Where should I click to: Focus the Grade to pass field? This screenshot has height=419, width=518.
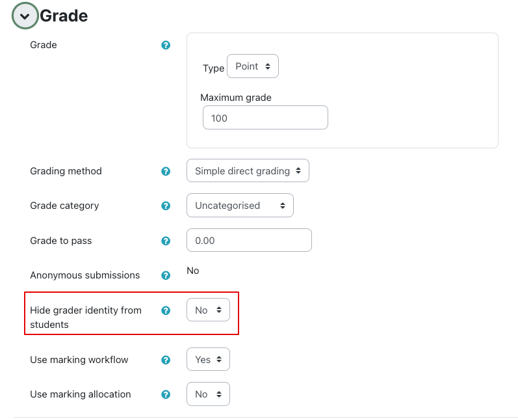pos(249,241)
